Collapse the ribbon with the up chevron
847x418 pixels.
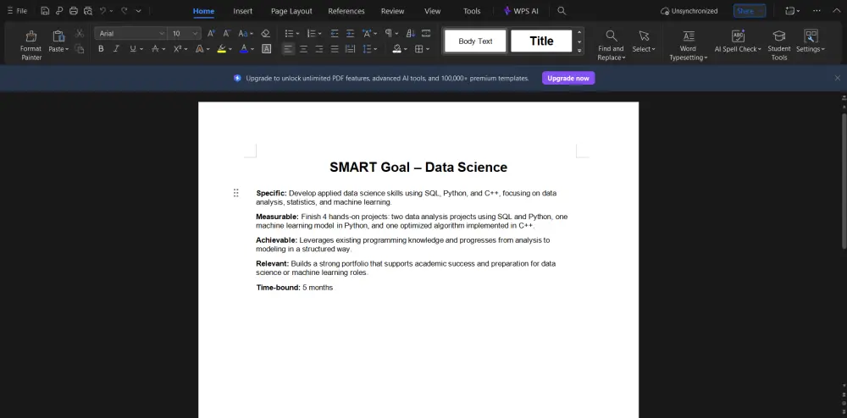[837, 11]
